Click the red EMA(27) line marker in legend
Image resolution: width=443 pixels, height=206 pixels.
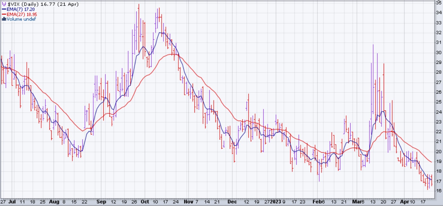pos(4,14)
